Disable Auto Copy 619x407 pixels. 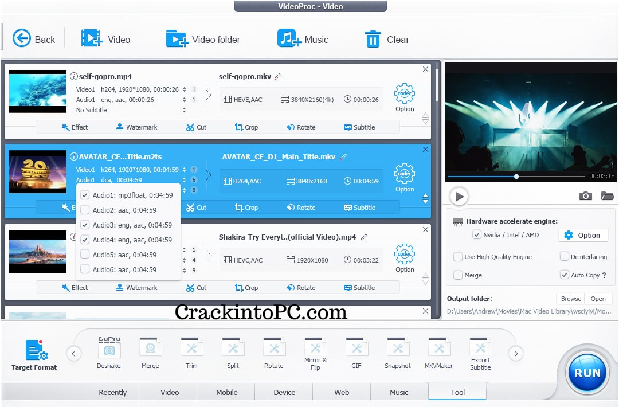[564, 275]
